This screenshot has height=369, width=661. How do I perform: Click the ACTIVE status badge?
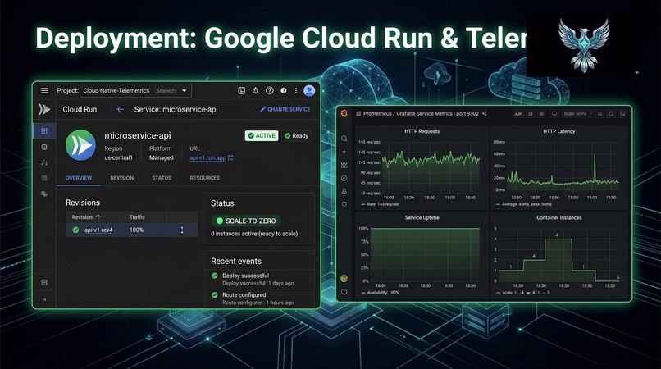tap(262, 136)
